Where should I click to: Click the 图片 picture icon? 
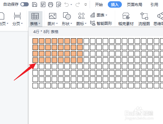tap(53, 16)
